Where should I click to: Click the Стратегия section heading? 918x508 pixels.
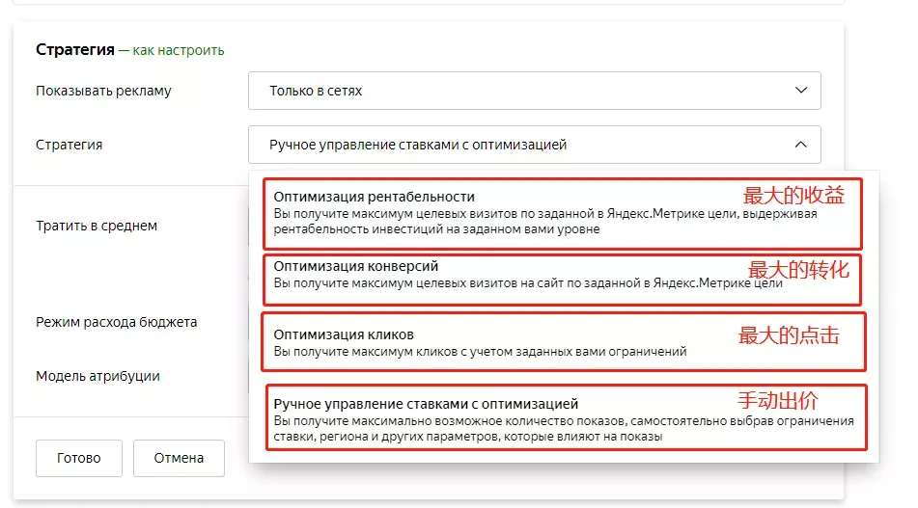[x=75, y=50]
